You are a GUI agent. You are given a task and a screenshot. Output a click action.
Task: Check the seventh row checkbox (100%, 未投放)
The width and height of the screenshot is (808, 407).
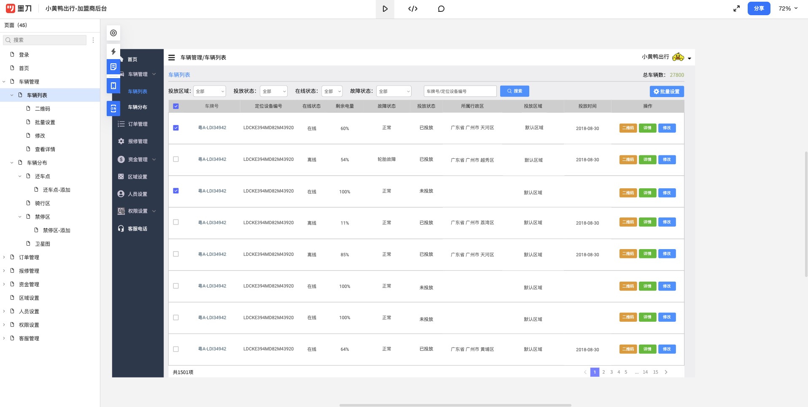point(176,317)
